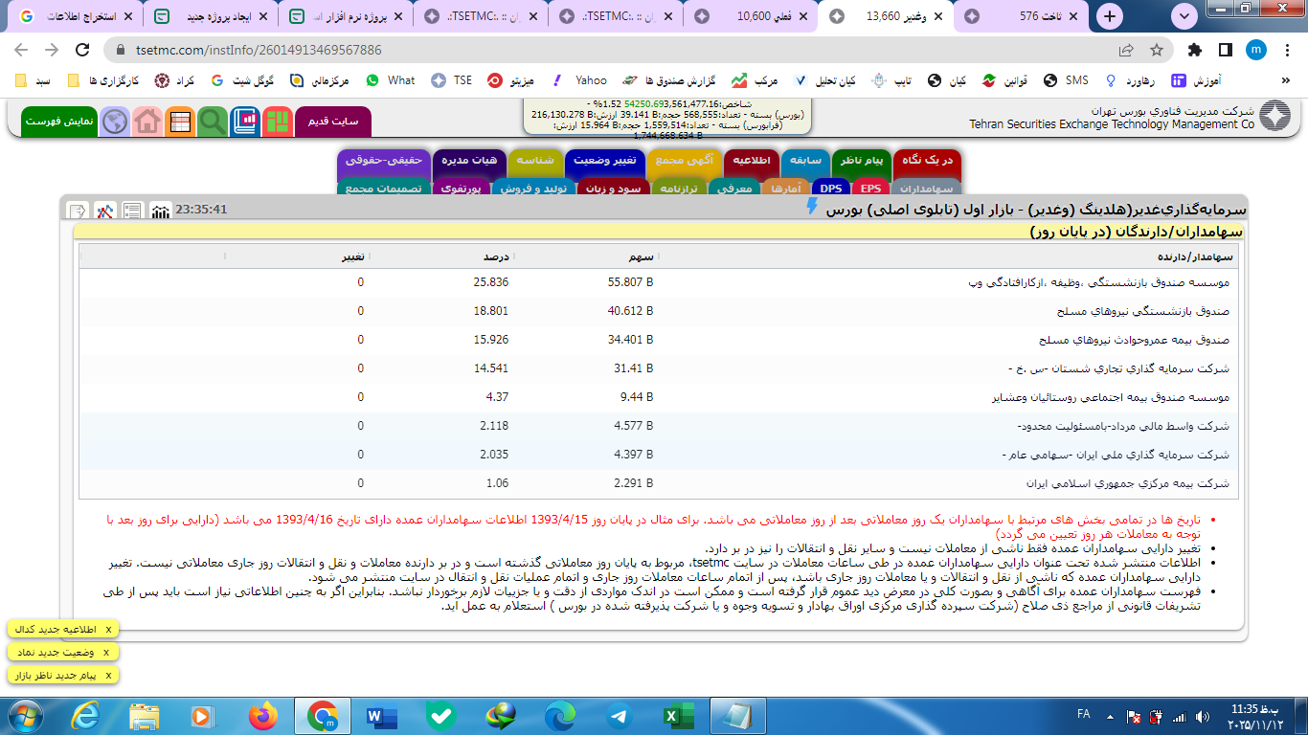Click the green magnifier search icon
The image size is (1308, 735).
tap(212, 122)
